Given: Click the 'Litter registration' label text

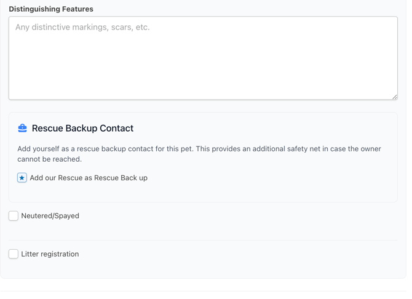Looking at the screenshot, I should (x=50, y=254).
